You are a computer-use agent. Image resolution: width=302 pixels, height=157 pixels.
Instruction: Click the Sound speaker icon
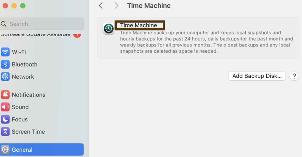click(5, 107)
